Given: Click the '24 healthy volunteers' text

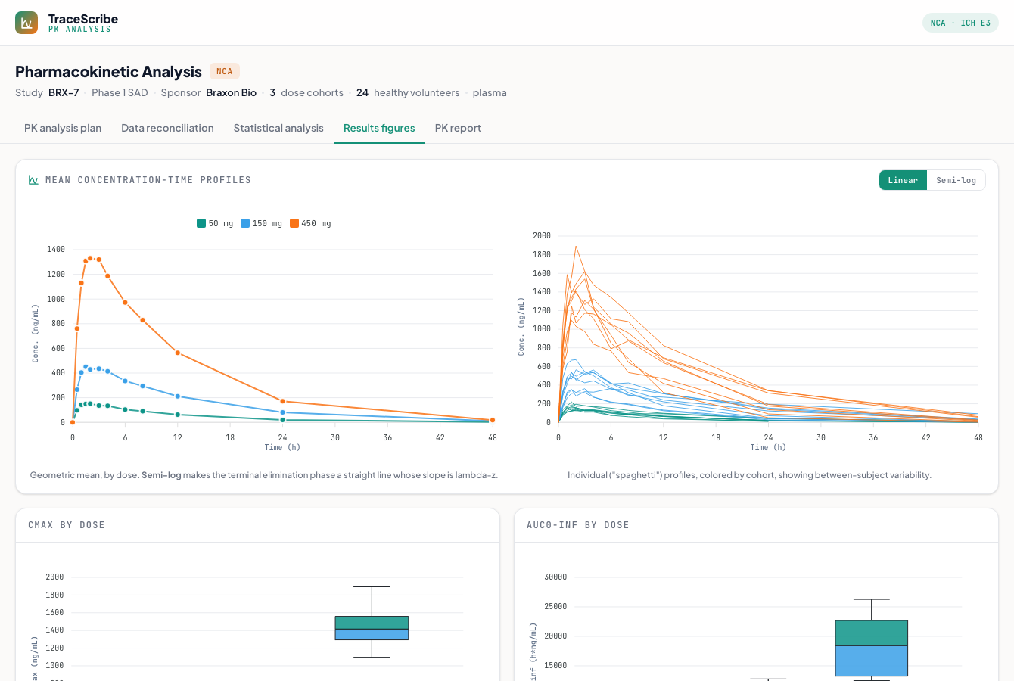Looking at the screenshot, I should (408, 92).
